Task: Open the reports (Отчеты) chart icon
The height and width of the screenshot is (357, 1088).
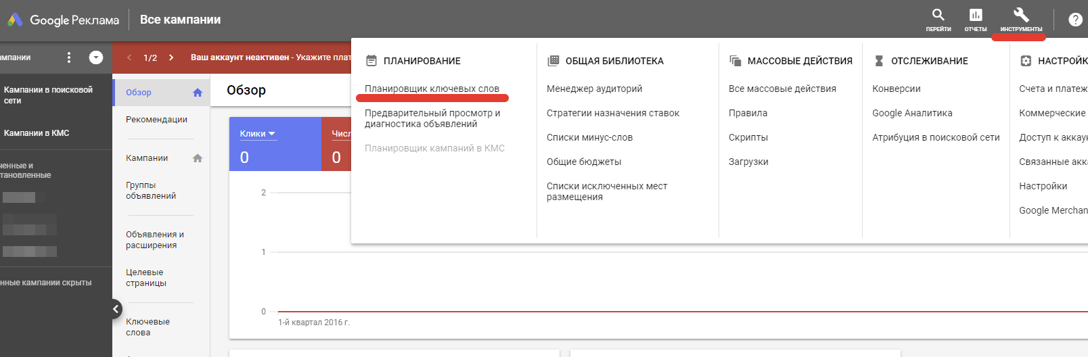Action: pyautogui.click(x=975, y=16)
